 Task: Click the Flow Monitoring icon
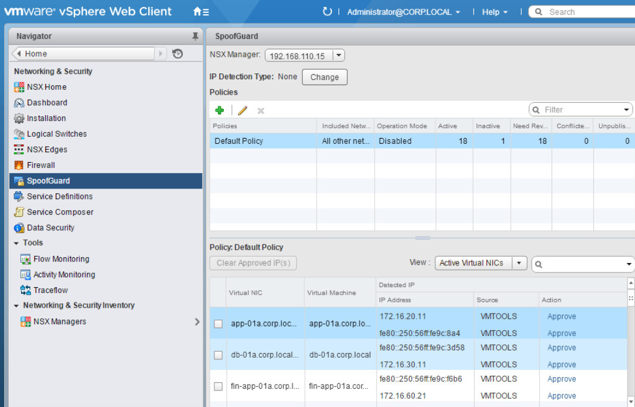coord(25,259)
